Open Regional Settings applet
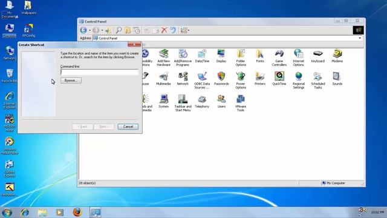The width and height of the screenshot is (387, 218). (x=298, y=81)
